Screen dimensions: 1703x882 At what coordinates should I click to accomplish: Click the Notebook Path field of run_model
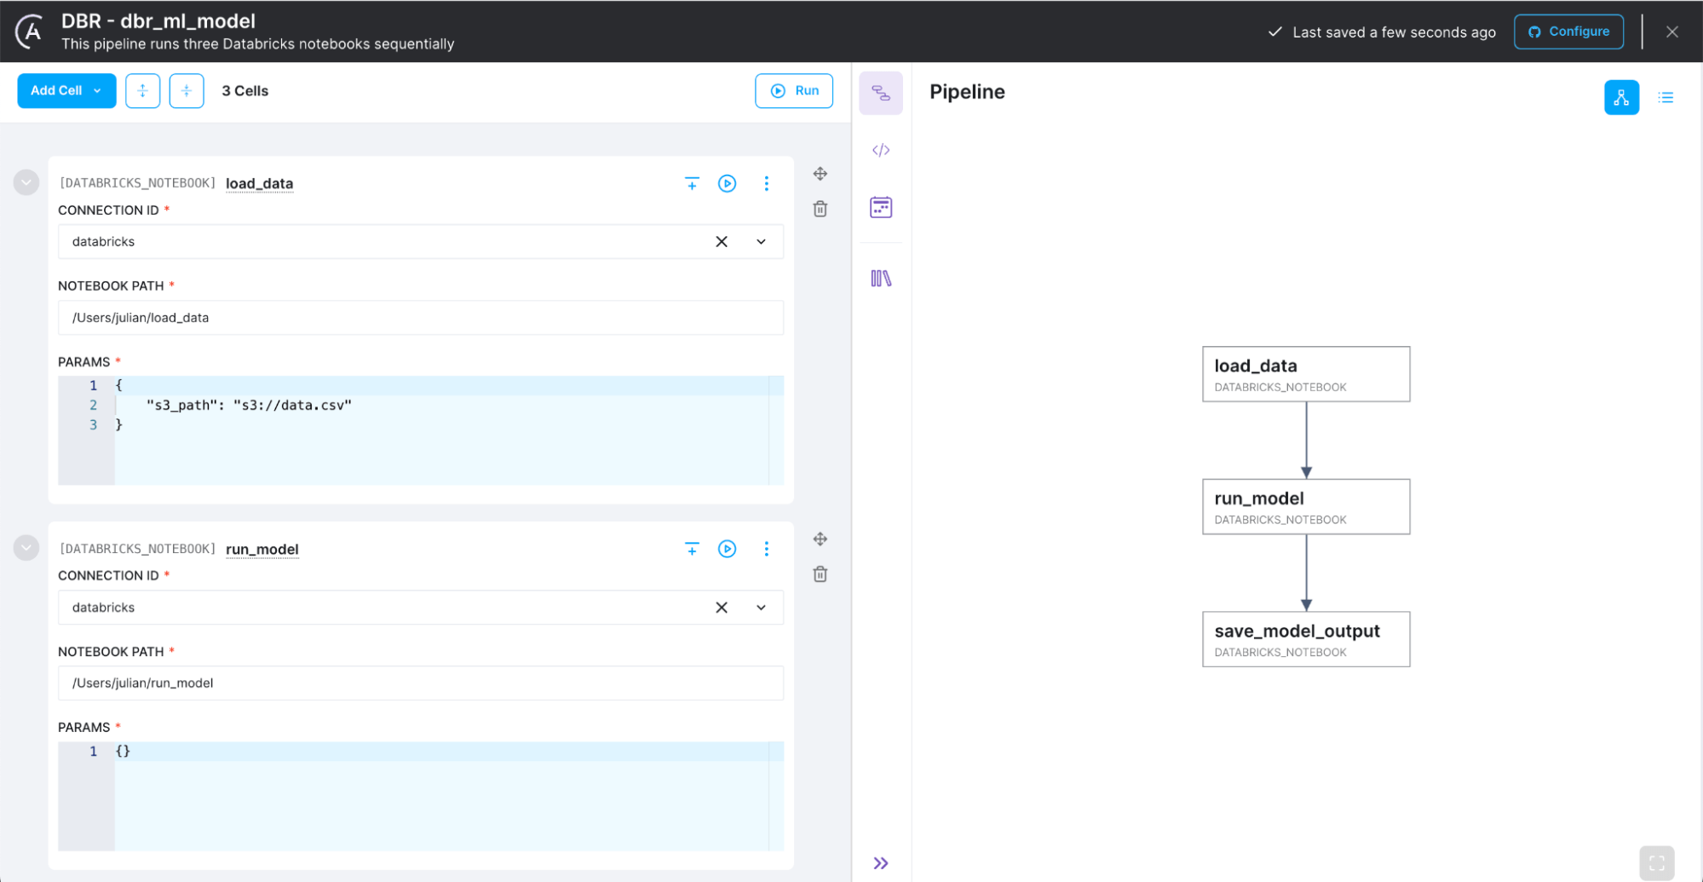(x=420, y=683)
